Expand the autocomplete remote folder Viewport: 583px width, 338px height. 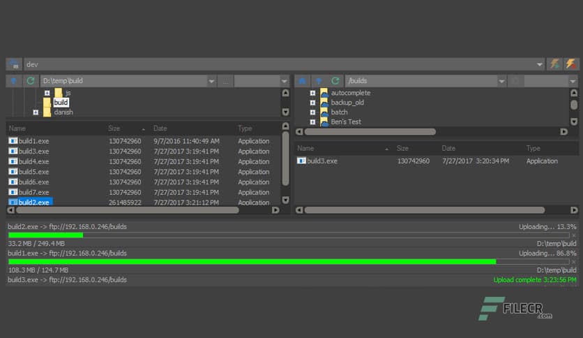(x=312, y=93)
